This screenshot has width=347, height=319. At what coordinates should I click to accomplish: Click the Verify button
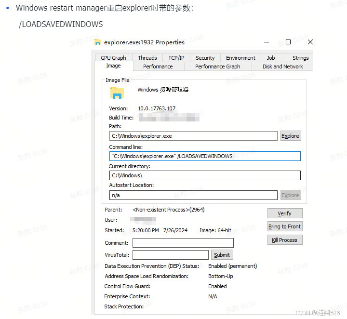point(285,213)
